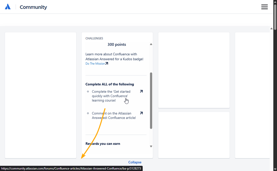Screen dimensions: 277x171
Task: Click the Atlassian logo icon
Action: [7, 7]
